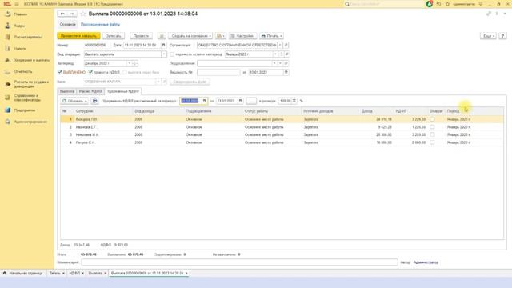Open the Табель tab in bottom bar
Viewport: 512px width, 288px height.
(x=54, y=273)
